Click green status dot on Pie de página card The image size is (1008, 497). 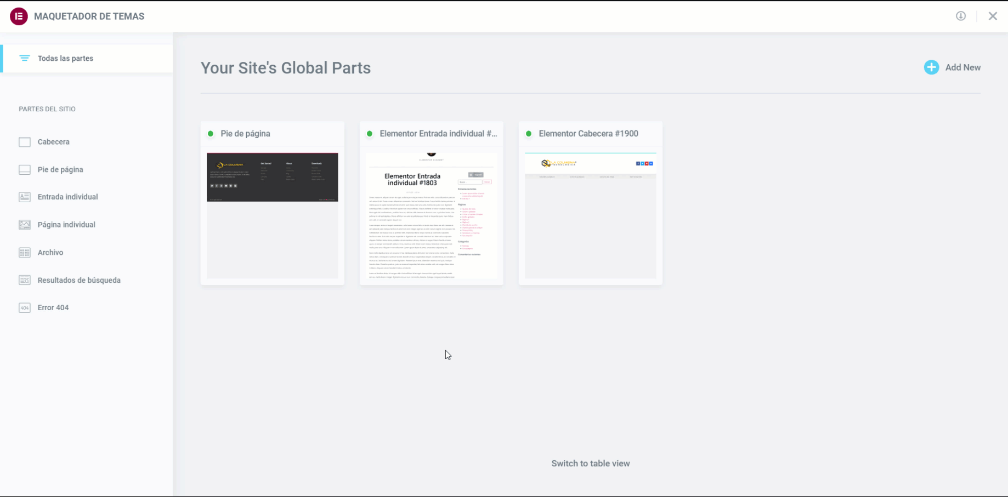(211, 134)
